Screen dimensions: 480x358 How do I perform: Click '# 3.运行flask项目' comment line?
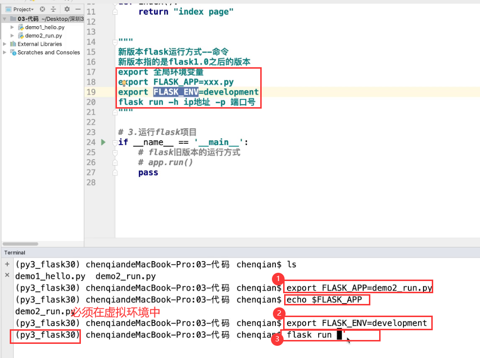tap(157, 132)
